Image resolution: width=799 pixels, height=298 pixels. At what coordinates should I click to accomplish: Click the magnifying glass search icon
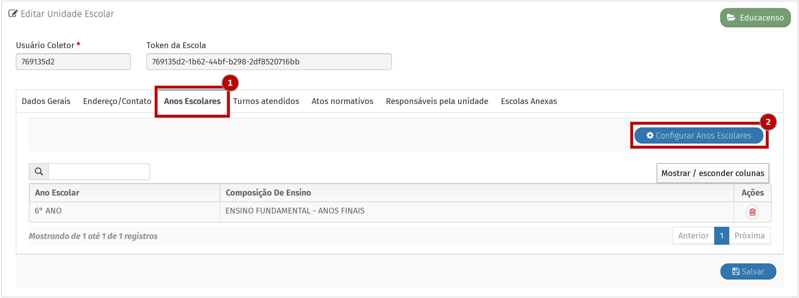point(39,171)
